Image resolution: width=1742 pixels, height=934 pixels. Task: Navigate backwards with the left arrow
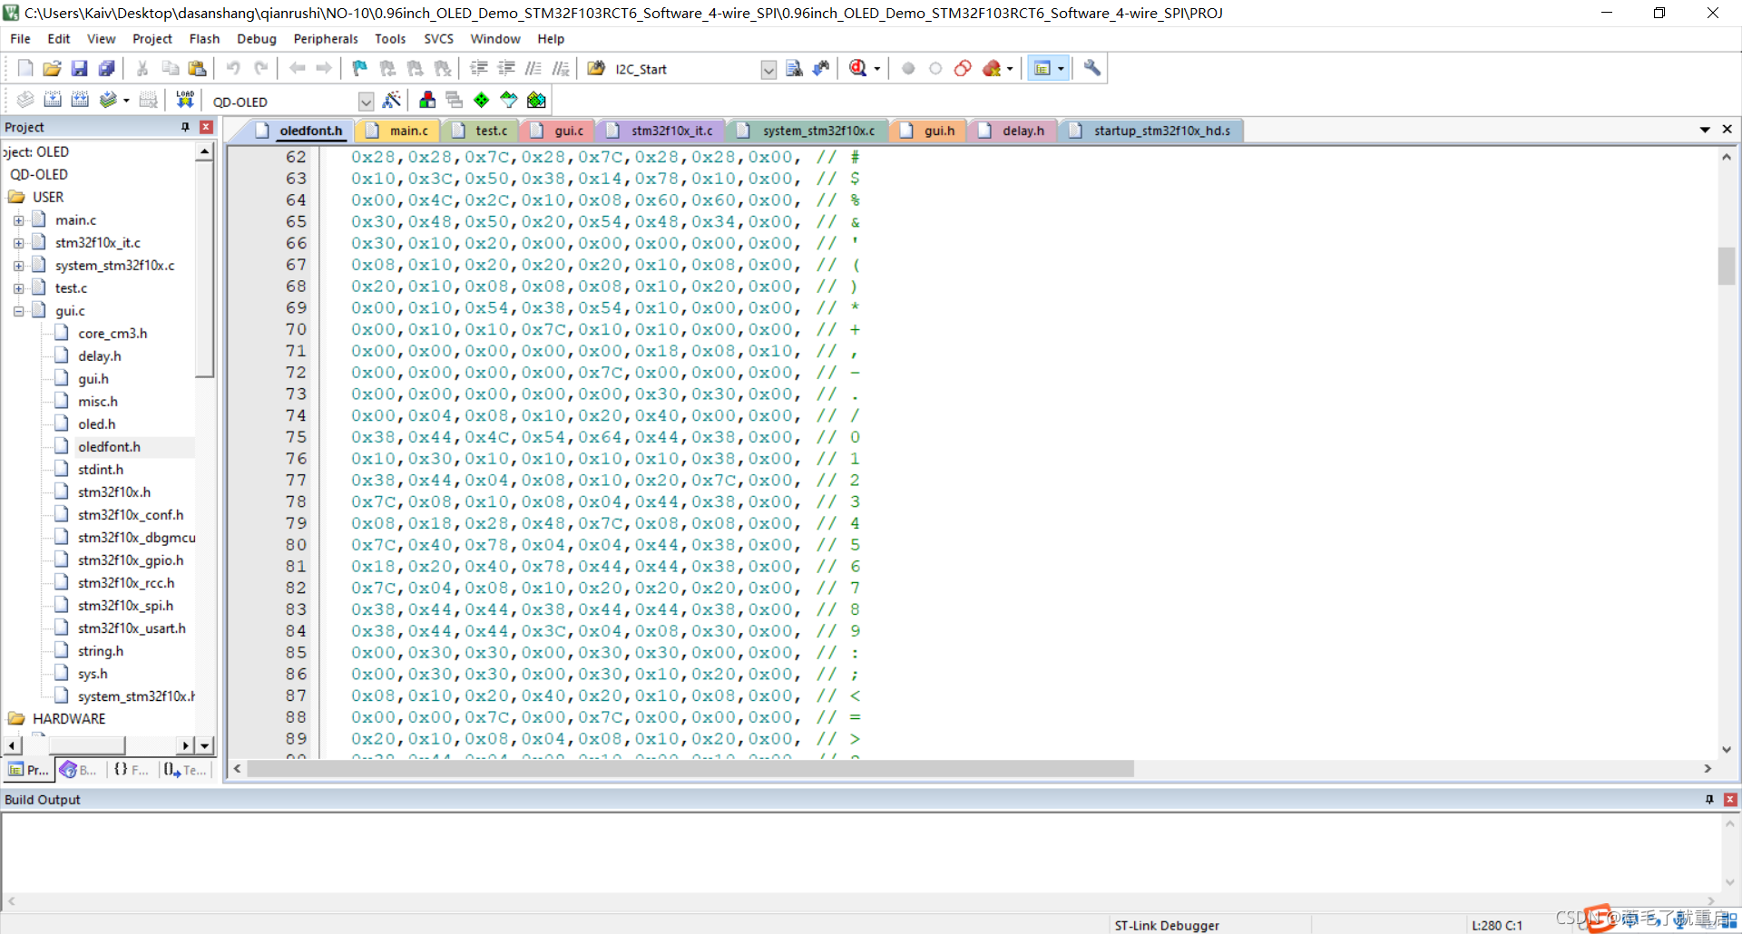297,68
